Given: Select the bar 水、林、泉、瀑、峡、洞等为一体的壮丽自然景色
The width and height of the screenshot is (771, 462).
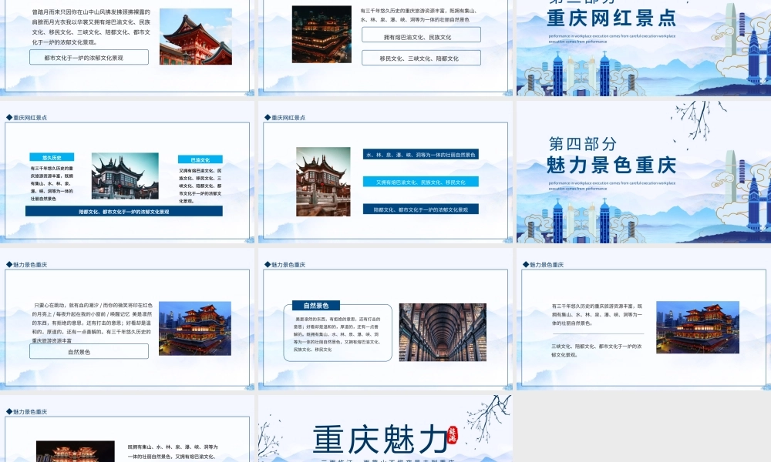Looking at the screenshot, I should [x=421, y=154].
